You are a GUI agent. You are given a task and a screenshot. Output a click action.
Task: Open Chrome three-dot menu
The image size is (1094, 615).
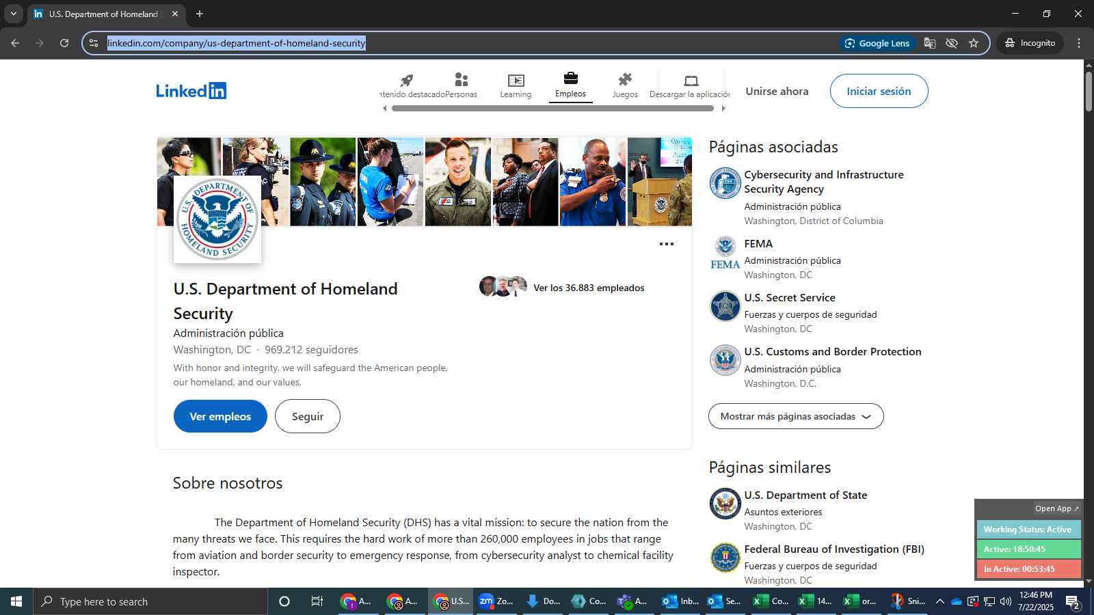[x=1079, y=43]
